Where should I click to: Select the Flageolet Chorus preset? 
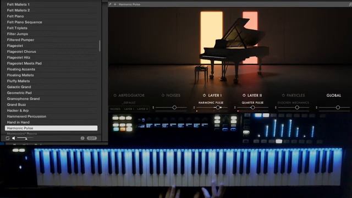coord(51,52)
